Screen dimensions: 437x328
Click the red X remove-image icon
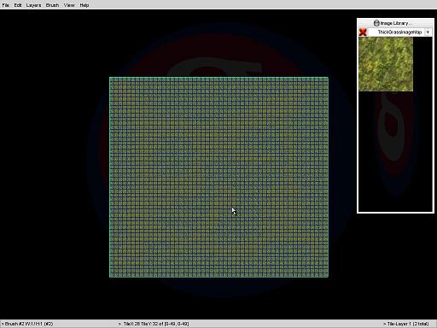coord(363,32)
